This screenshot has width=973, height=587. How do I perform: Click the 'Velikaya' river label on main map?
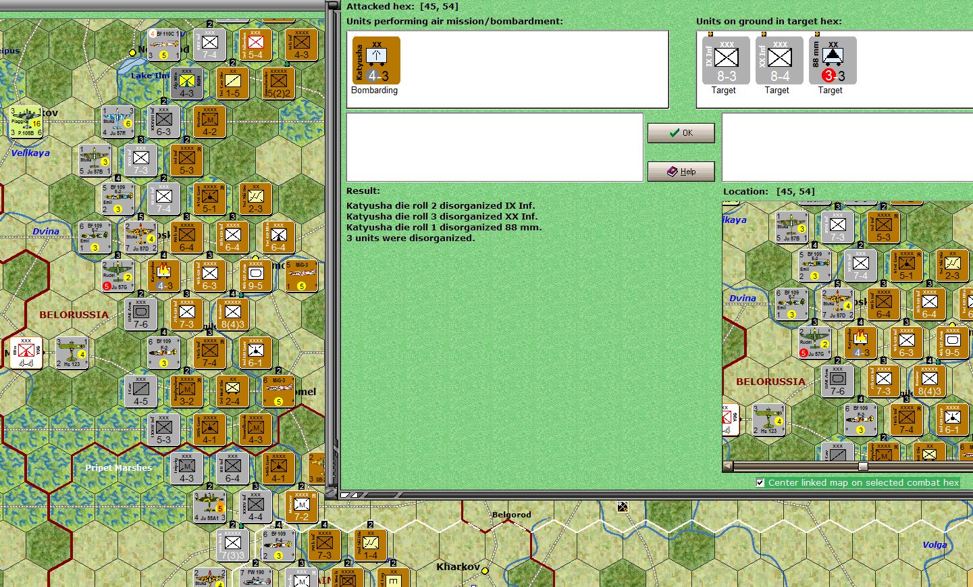tap(30, 153)
